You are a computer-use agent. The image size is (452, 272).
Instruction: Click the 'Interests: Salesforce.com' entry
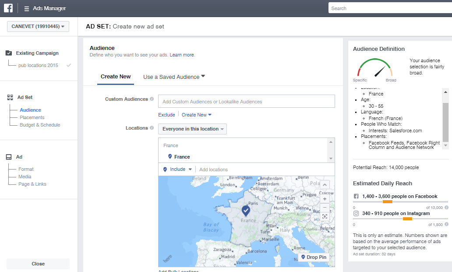point(395,131)
